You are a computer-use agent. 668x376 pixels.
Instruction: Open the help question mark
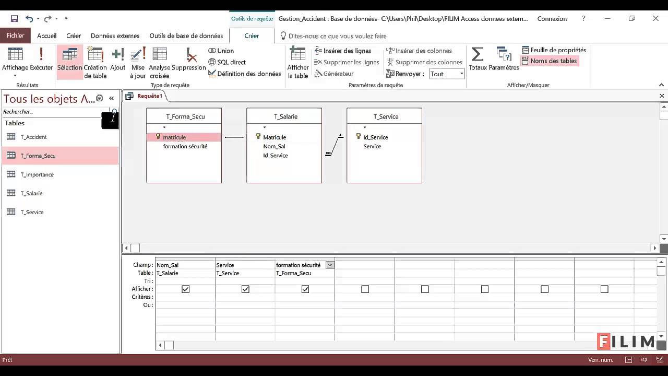[583, 18]
